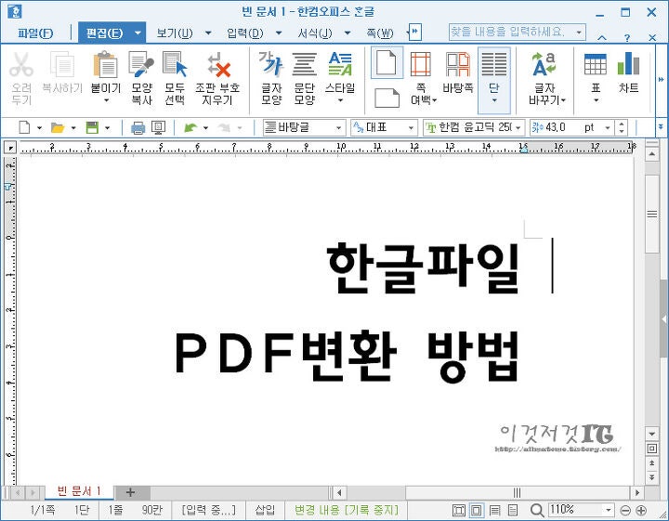This screenshot has height=521, width=669.
Task: Open the 서식(J) menu
Action: pos(315,33)
